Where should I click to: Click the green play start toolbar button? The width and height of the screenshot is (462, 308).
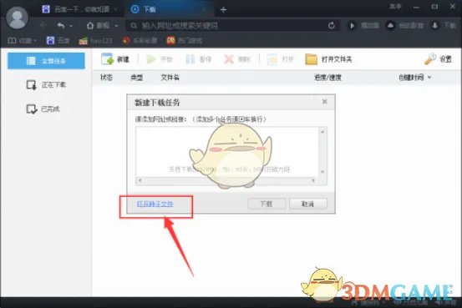[x=159, y=59]
